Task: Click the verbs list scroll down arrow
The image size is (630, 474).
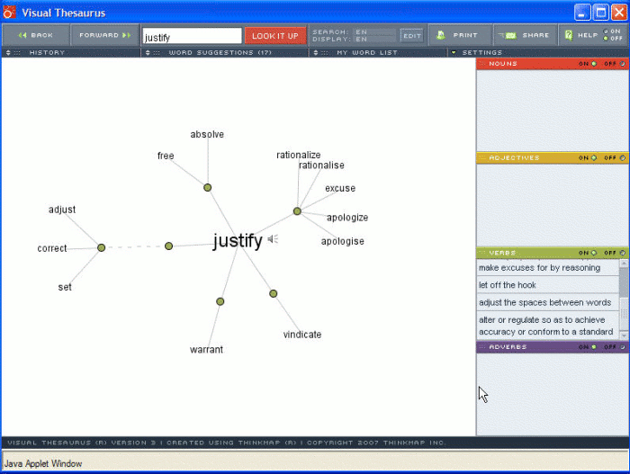Action: click(x=624, y=335)
